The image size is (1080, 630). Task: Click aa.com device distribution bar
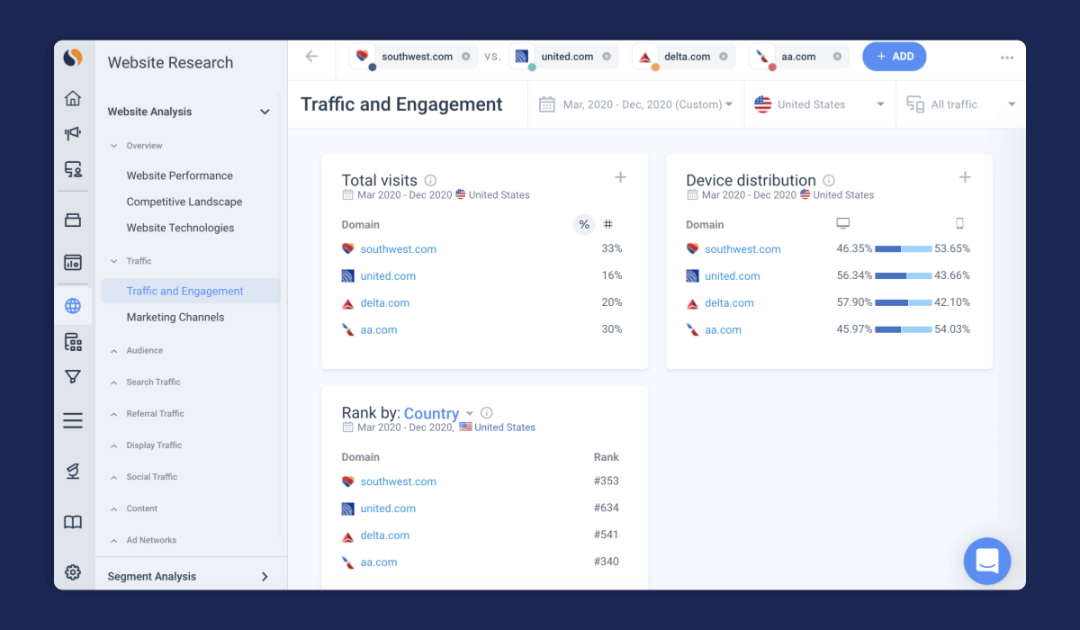coord(903,329)
